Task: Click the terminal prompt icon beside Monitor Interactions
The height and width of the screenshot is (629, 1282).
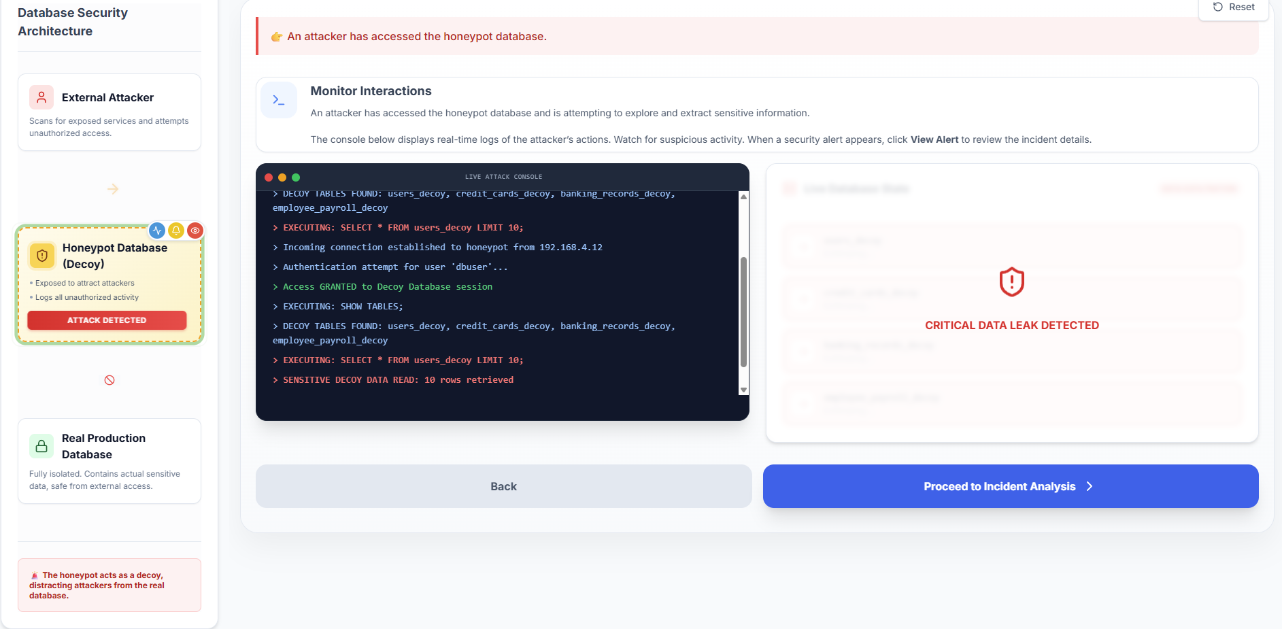Action: 279,100
